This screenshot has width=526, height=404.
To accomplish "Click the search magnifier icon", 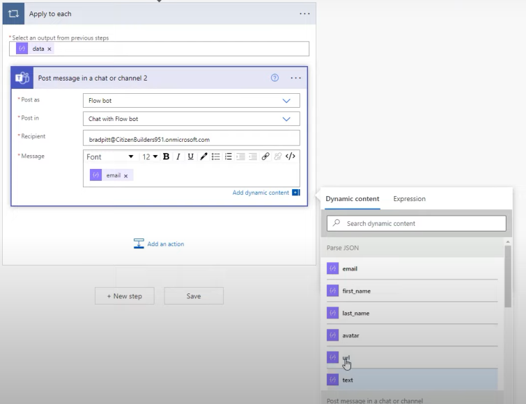I will 336,223.
